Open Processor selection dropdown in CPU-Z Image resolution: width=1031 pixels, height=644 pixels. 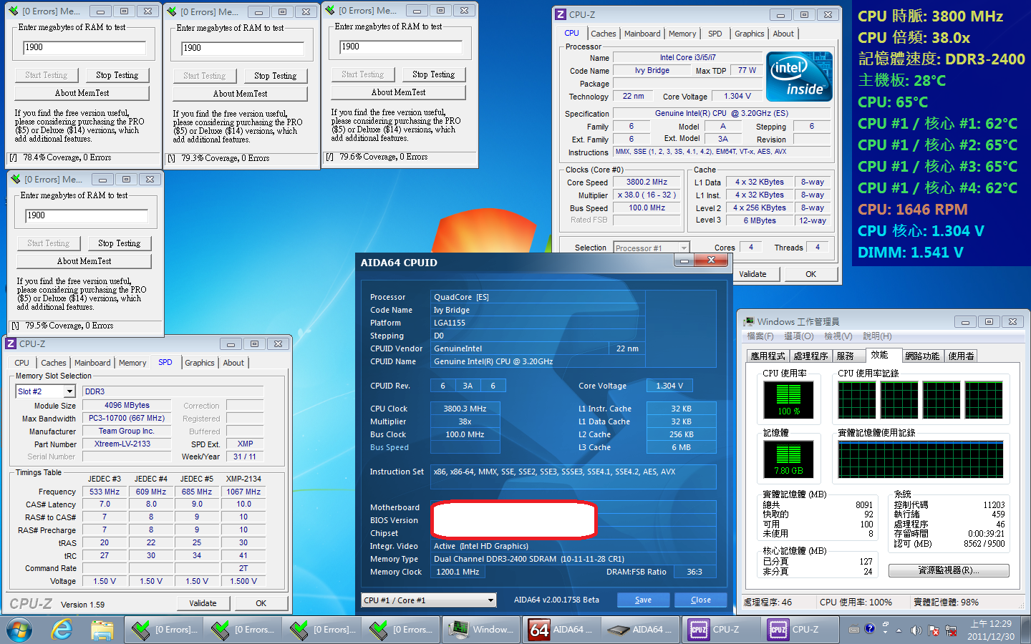pyautogui.click(x=652, y=248)
